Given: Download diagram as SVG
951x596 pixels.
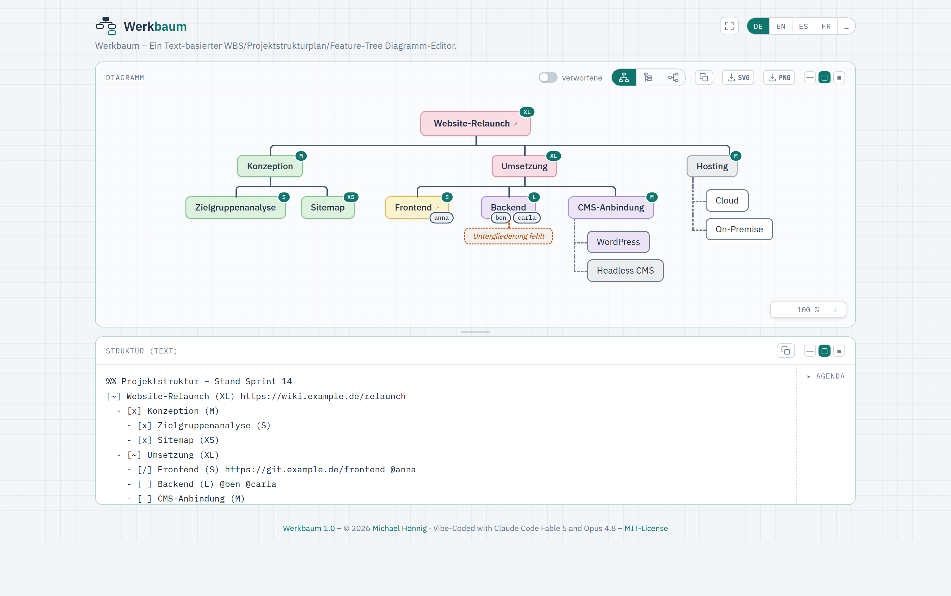Looking at the screenshot, I should [x=738, y=77].
